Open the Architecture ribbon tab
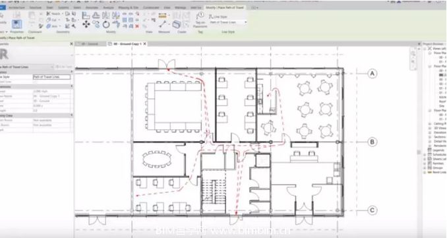The image size is (447, 238). (16, 8)
